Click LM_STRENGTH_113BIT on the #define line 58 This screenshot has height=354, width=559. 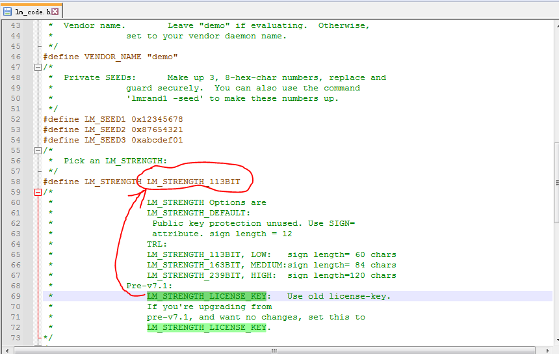(x=194, y=182)
